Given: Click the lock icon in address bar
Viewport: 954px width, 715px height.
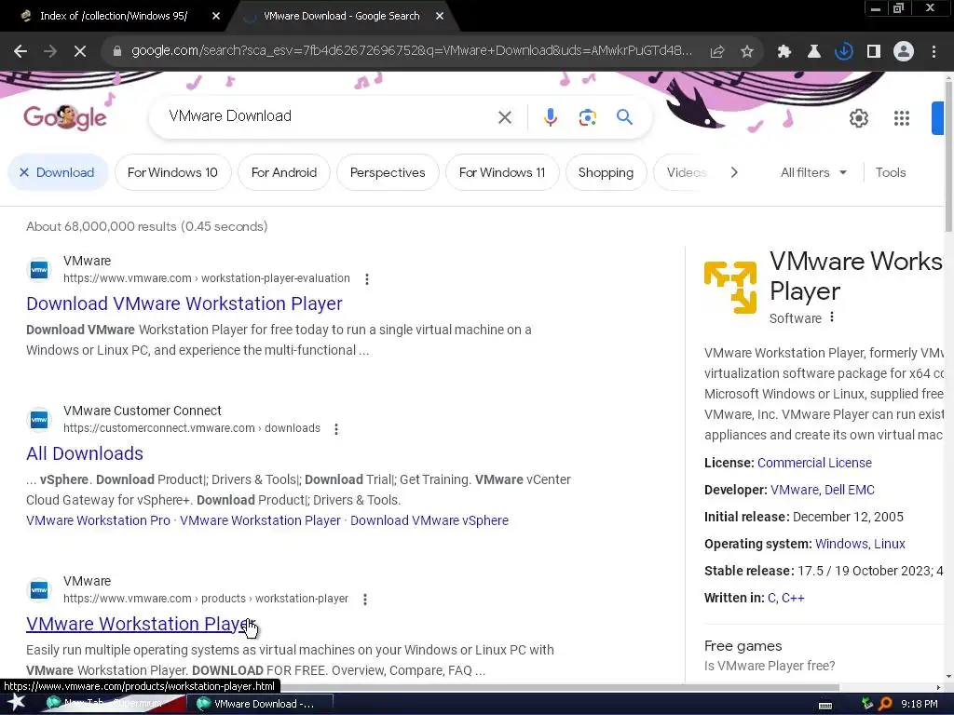Looking at the screenshot, I should coord(117,52).
